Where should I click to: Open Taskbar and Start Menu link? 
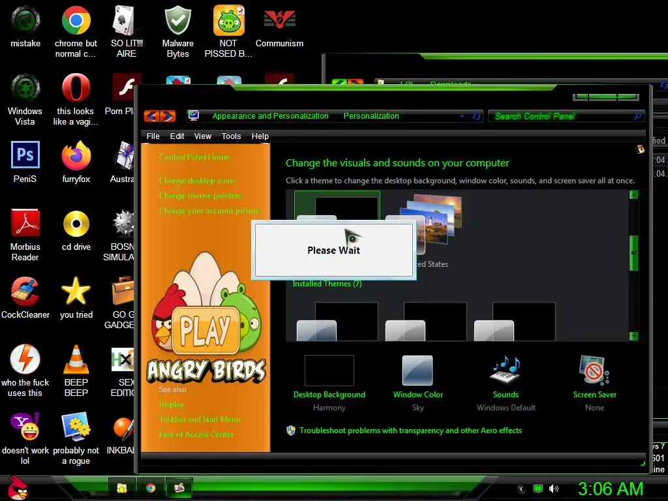click(200, 419)
